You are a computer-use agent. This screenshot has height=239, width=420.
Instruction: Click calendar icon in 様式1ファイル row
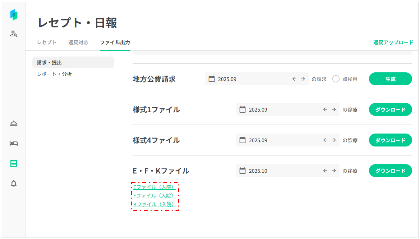(243, 109)
